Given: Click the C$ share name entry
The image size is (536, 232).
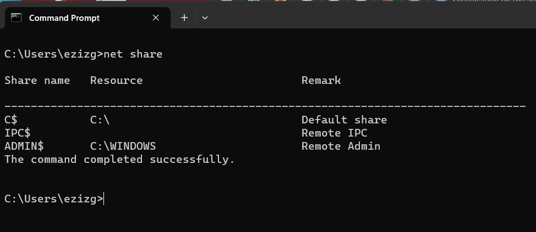Looking at the screenshot, I should (11, 120).
